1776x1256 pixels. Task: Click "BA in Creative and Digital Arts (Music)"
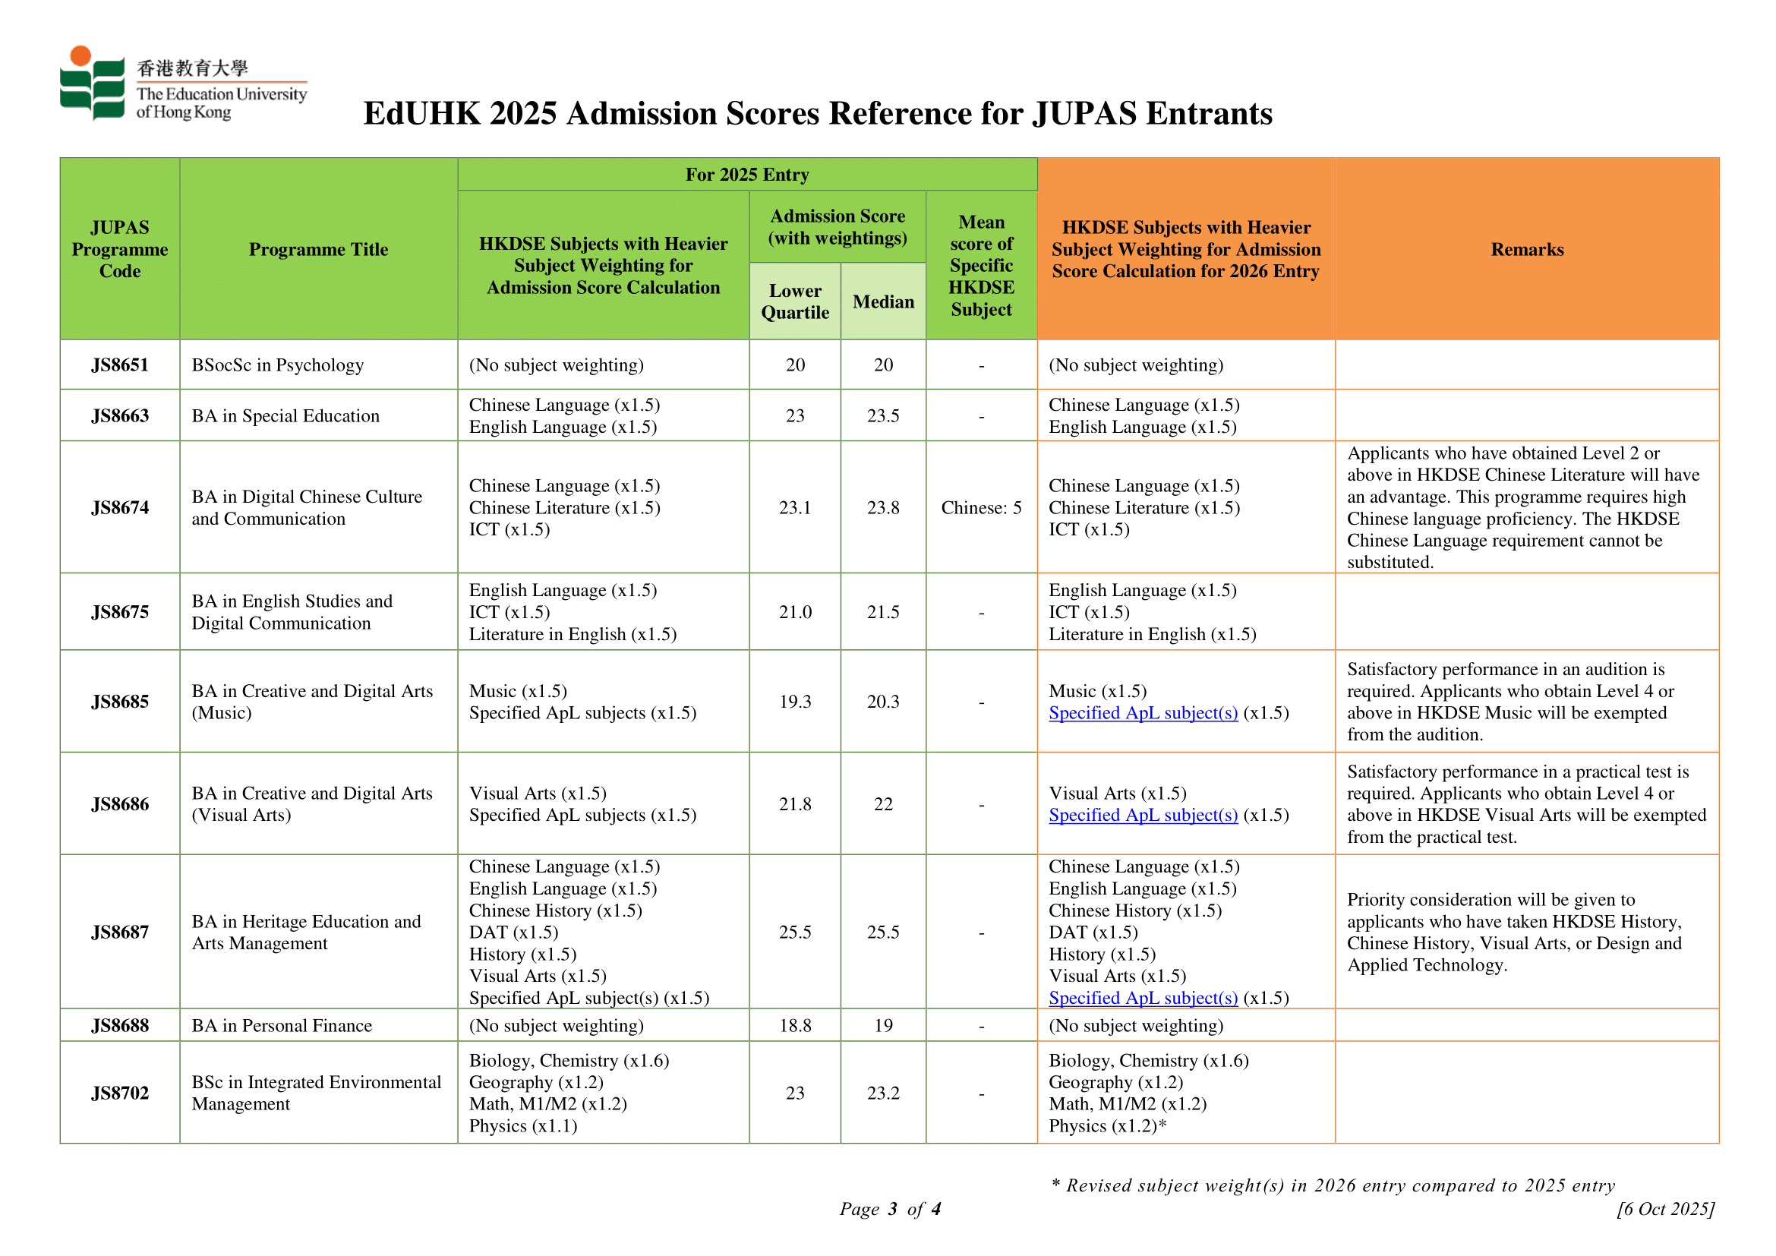point(313,702)
